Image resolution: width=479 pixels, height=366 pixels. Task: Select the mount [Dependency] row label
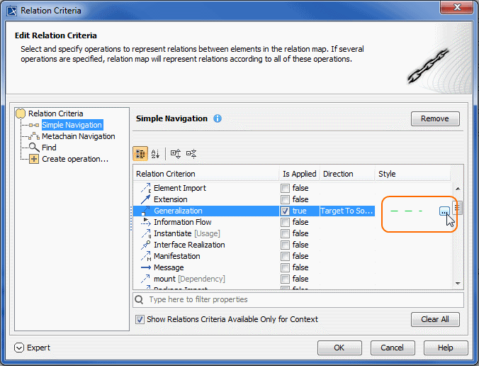[189, 279]
